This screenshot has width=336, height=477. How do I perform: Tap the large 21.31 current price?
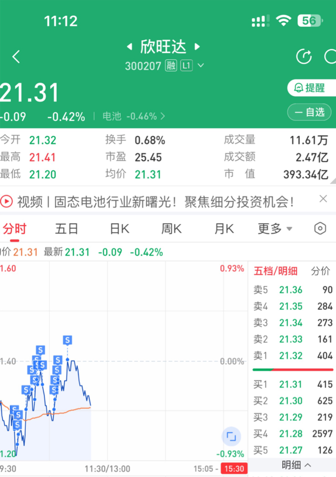pyautogui.click(x=29, y=92)
